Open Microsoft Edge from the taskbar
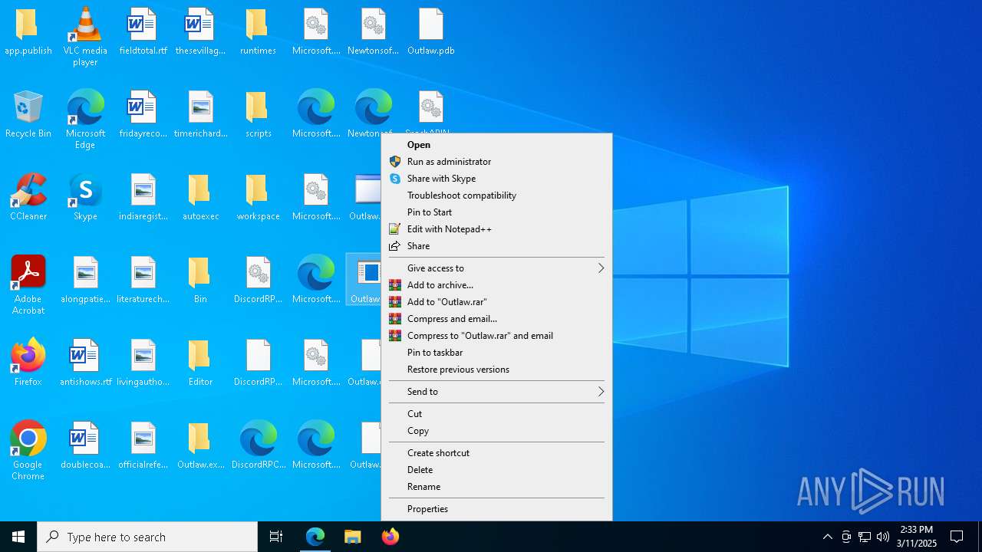Image resolution: width=982 pixels, height=552 pixels. (315, 537)
